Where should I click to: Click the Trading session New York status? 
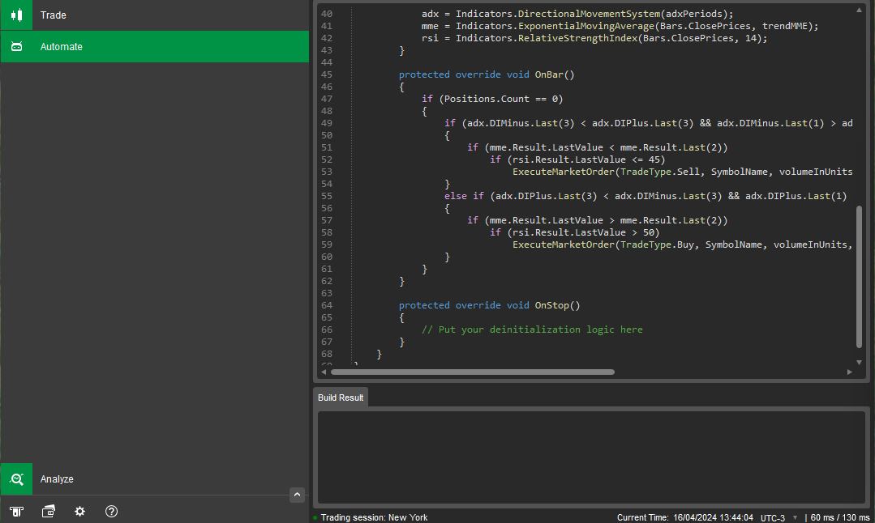374,518
